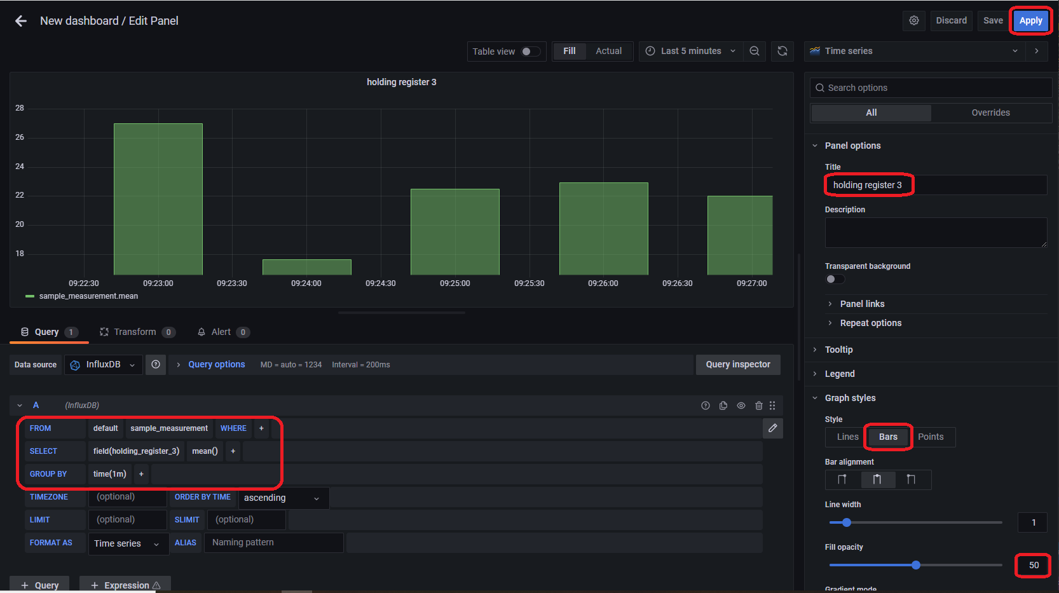The width and height of the screenshot is (1059, 593).
Task: Open panel settings gear icon
Action: click(x=913, y=20)
